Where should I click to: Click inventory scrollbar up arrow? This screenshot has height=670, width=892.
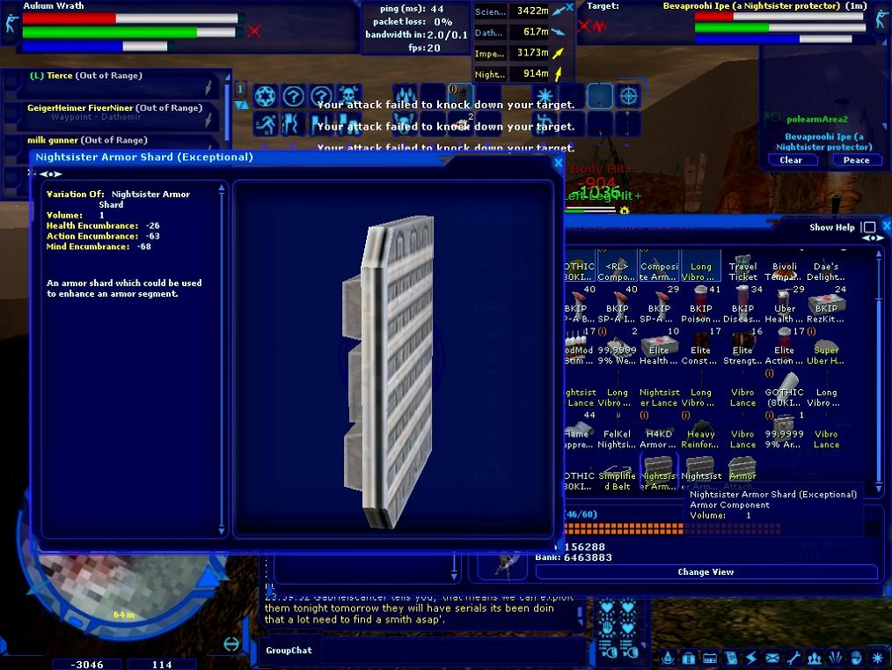[x=879, y=253]
